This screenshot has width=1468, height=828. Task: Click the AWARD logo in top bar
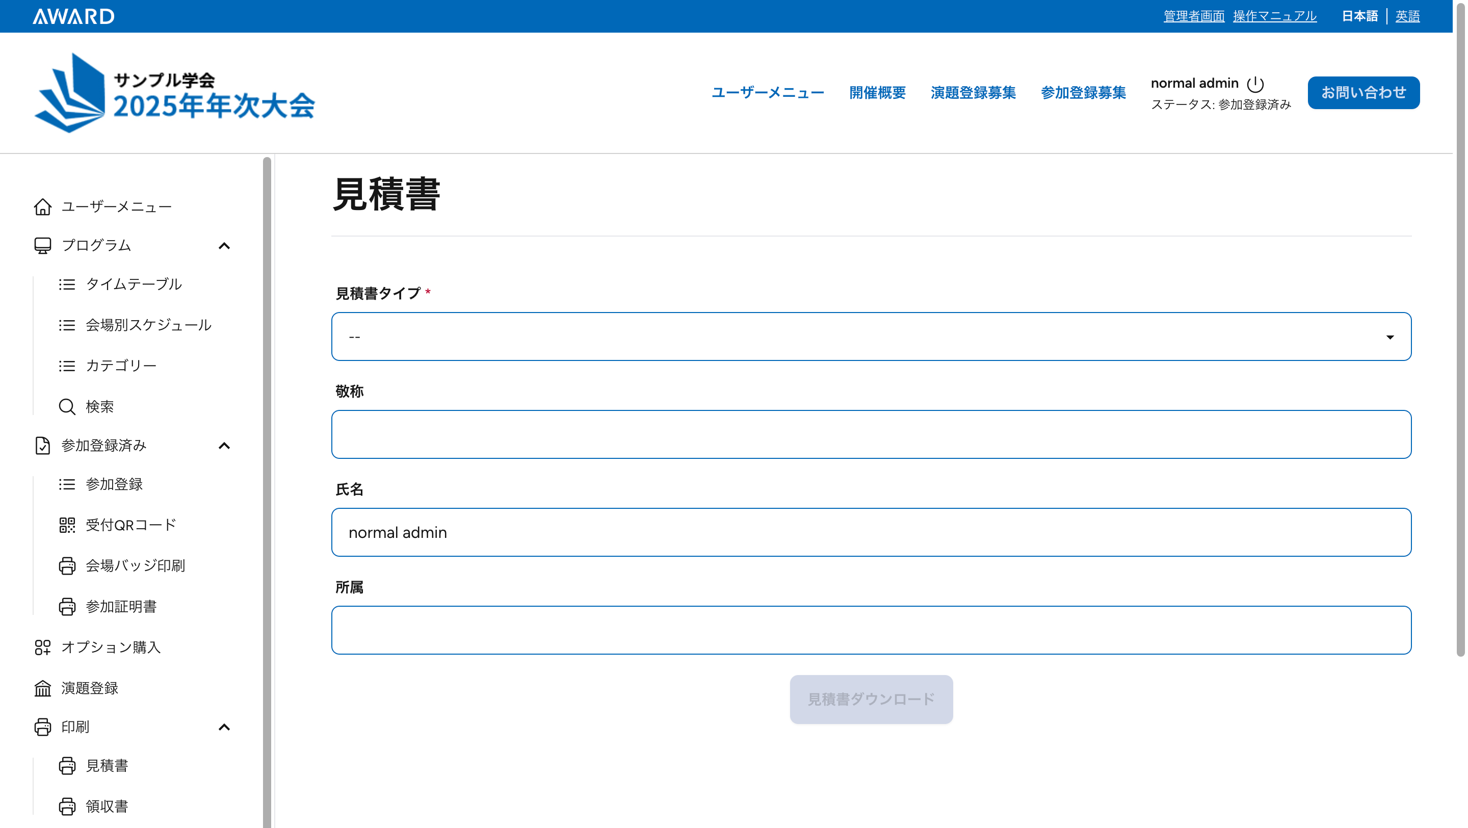(x=73, y=16)
